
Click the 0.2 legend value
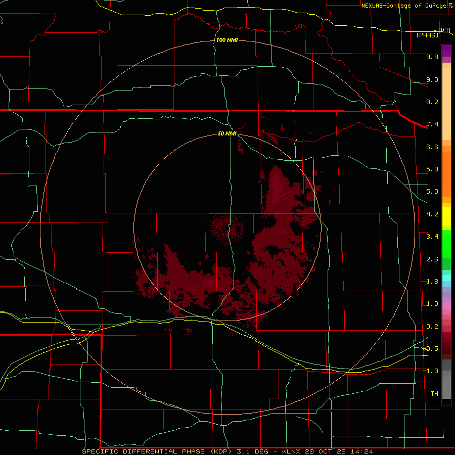pos(432,327)
